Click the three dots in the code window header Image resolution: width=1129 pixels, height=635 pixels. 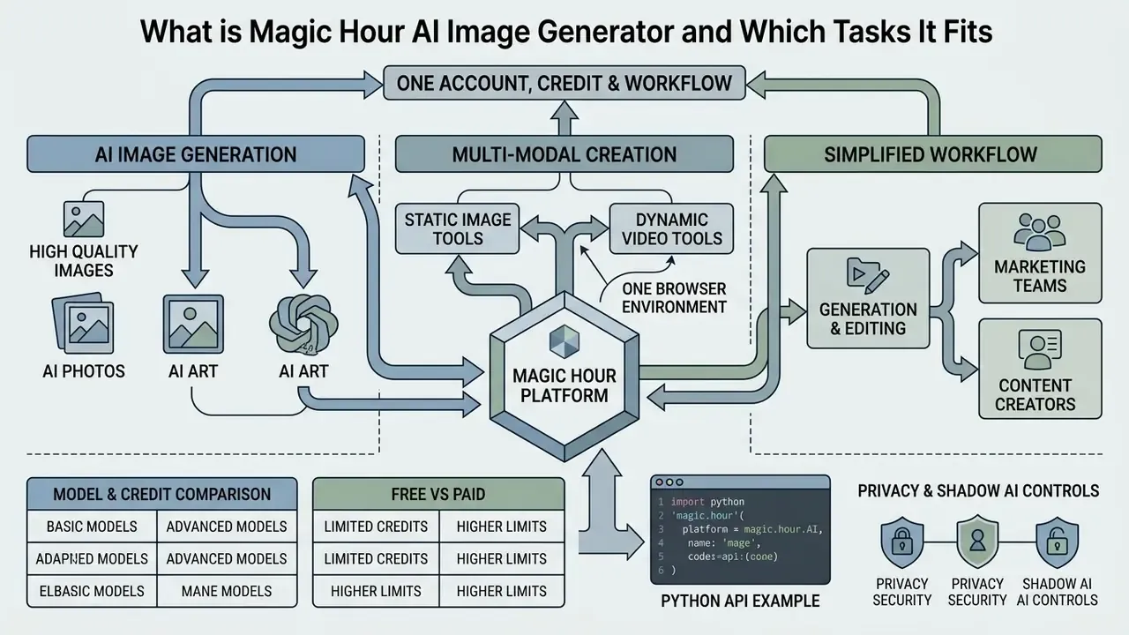click(669, 483)
